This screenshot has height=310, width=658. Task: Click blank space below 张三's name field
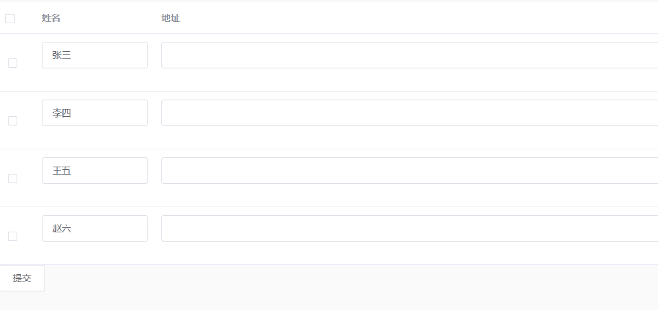[x=95, y=80]
